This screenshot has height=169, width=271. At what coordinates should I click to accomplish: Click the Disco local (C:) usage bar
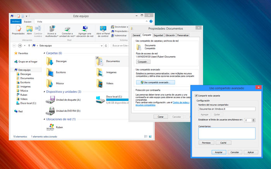pyautogui.click(x=117, y=100)
